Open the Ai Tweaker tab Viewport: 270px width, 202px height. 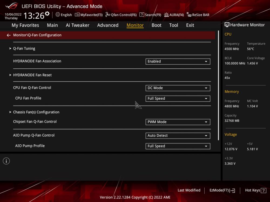tap(77, 25)
